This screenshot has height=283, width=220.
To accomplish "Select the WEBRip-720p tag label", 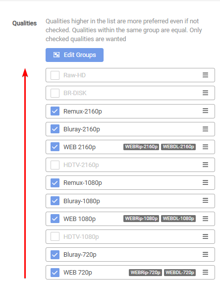I will (145, 273).
